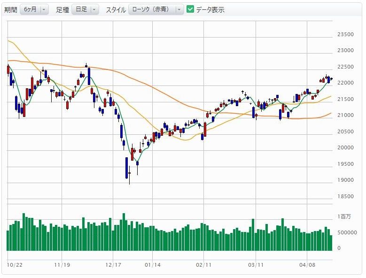
Task: Click the 足種 label text
Action: tap(62, 9)
